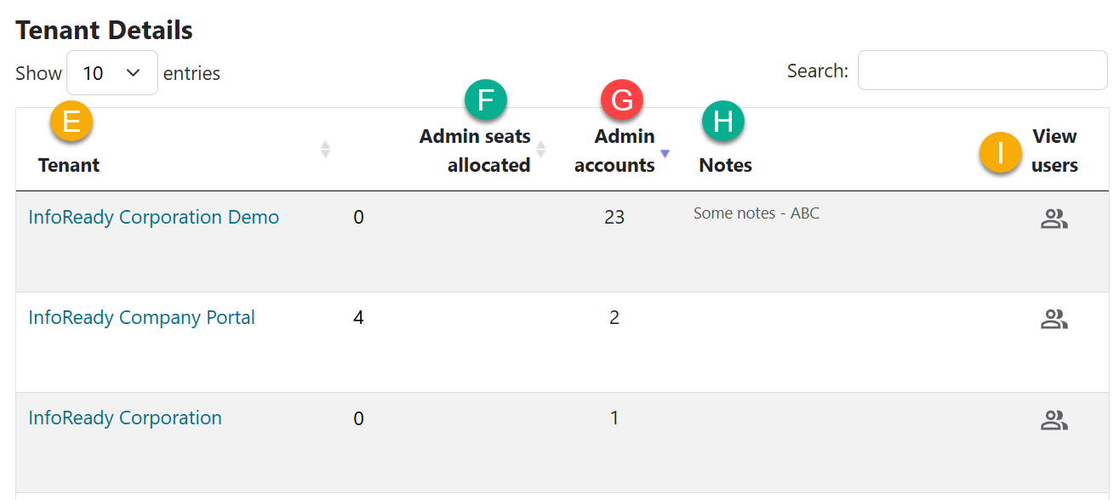The height and width of the screenshot is (500, 1119).
Task: Select the Notes column header
Action: pos(726,165)
